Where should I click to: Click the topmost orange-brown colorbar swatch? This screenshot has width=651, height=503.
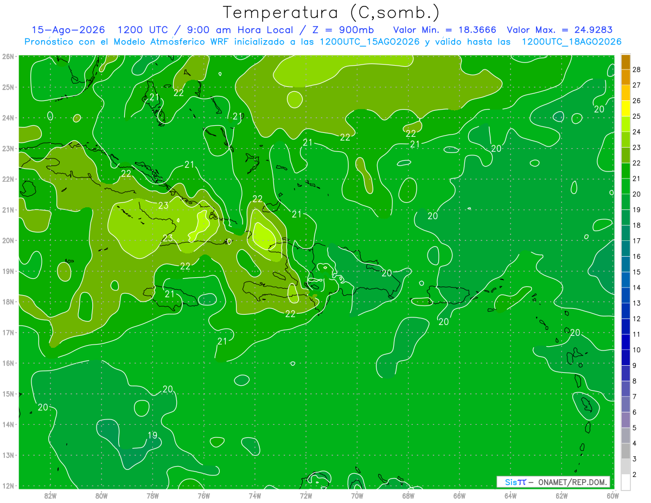(x=626, y=62)
